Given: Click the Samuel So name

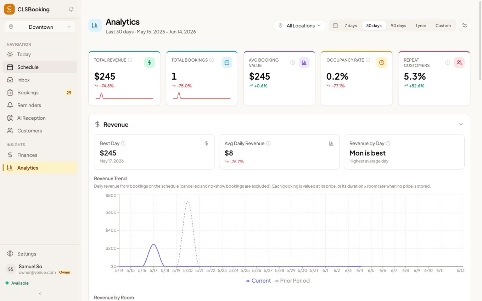Looking at the screenshot, I should click(30, 266).
